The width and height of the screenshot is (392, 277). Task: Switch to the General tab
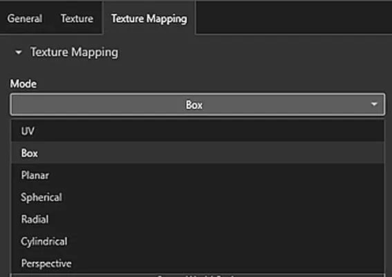click(24, 19)
